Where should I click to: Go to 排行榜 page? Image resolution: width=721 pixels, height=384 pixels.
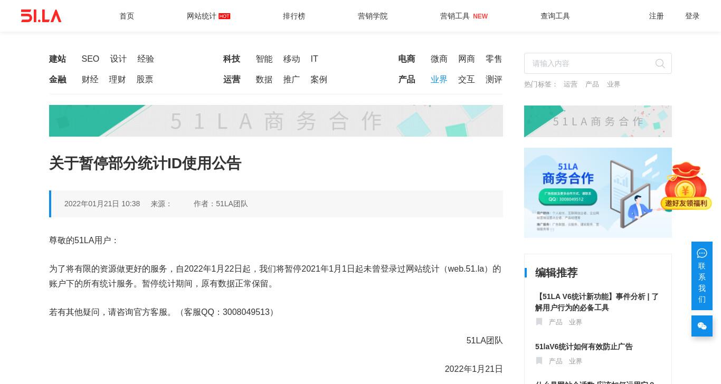294,16
